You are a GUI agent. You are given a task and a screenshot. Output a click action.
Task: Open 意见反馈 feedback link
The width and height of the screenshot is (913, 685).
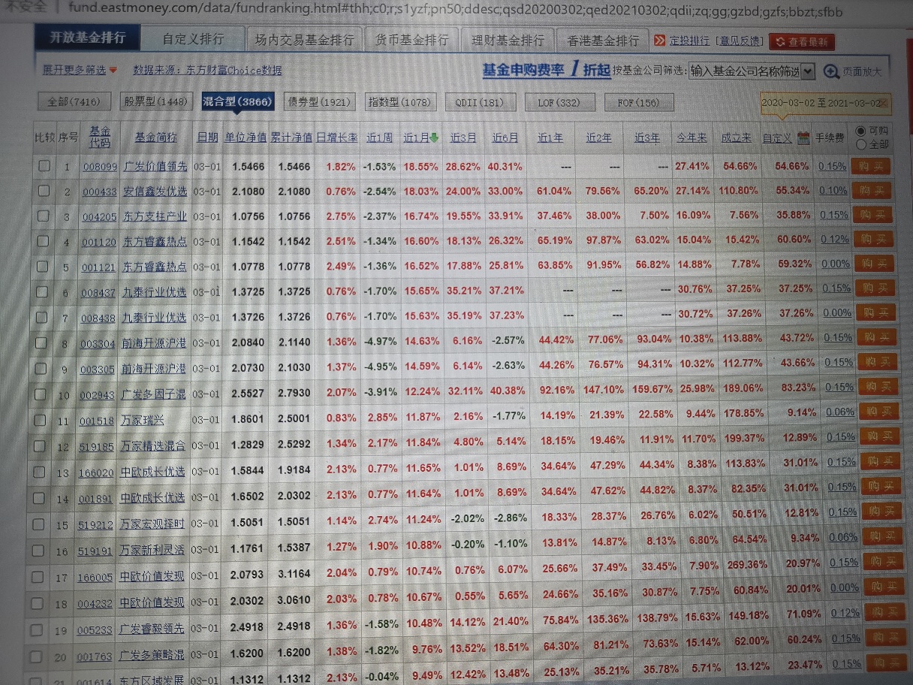739,41
